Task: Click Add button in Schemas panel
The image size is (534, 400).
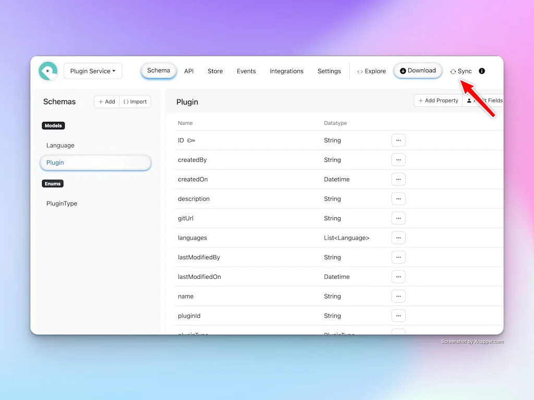Action: coord(107,102)
